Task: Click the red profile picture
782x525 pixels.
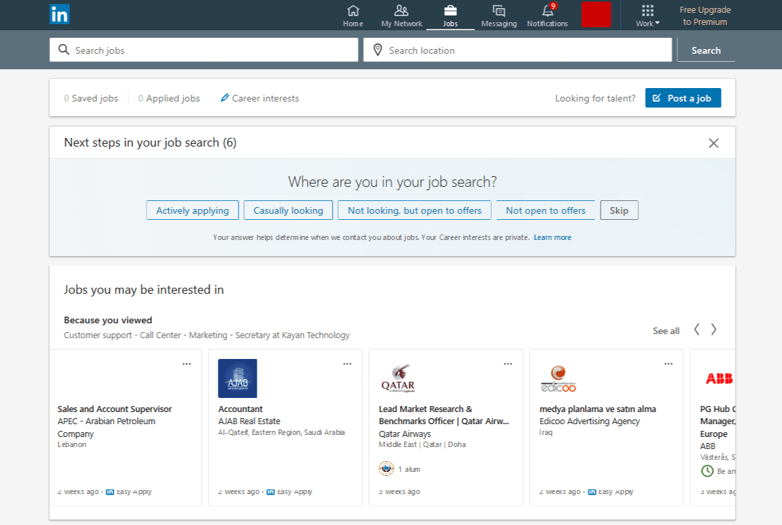Action: click(596, 15)
